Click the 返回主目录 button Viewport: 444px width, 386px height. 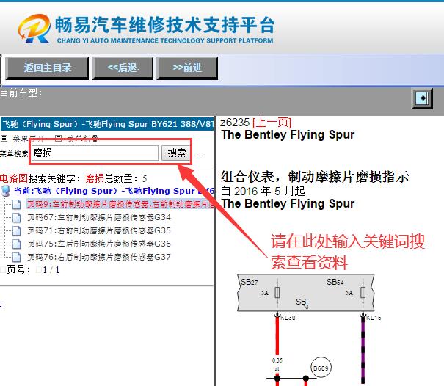[x=47, y=68]
